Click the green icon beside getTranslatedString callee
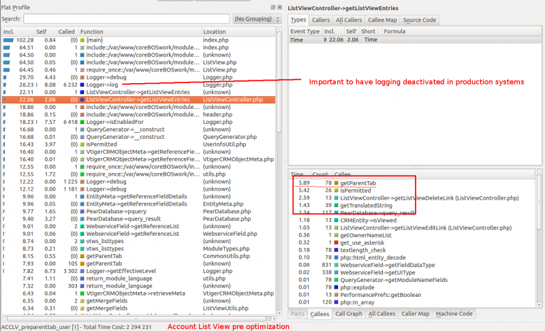This screenshot has height=331, width=545. (x=336, y=206)
